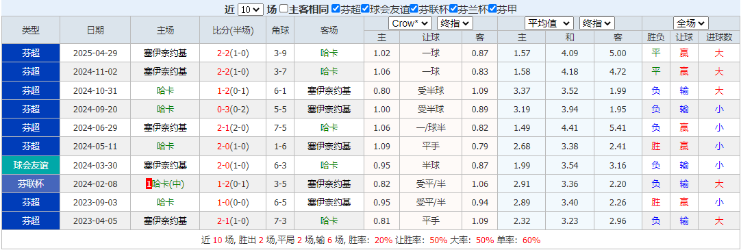
Task: Click the 日期 column header
Action: pyautogui.click(x=95, y=31)
